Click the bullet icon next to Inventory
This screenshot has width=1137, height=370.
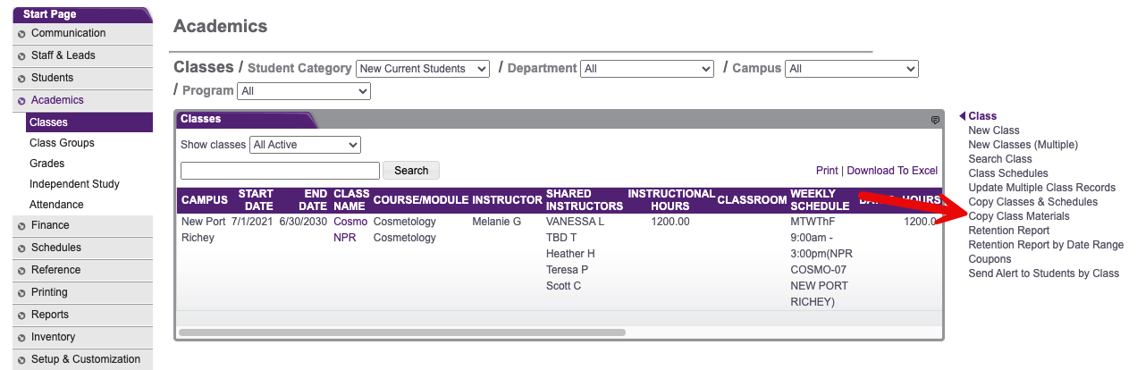pos(21,338)
